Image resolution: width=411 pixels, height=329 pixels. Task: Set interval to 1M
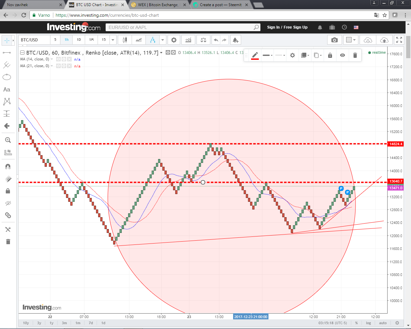pyautogui.click(x=92, y=40)
